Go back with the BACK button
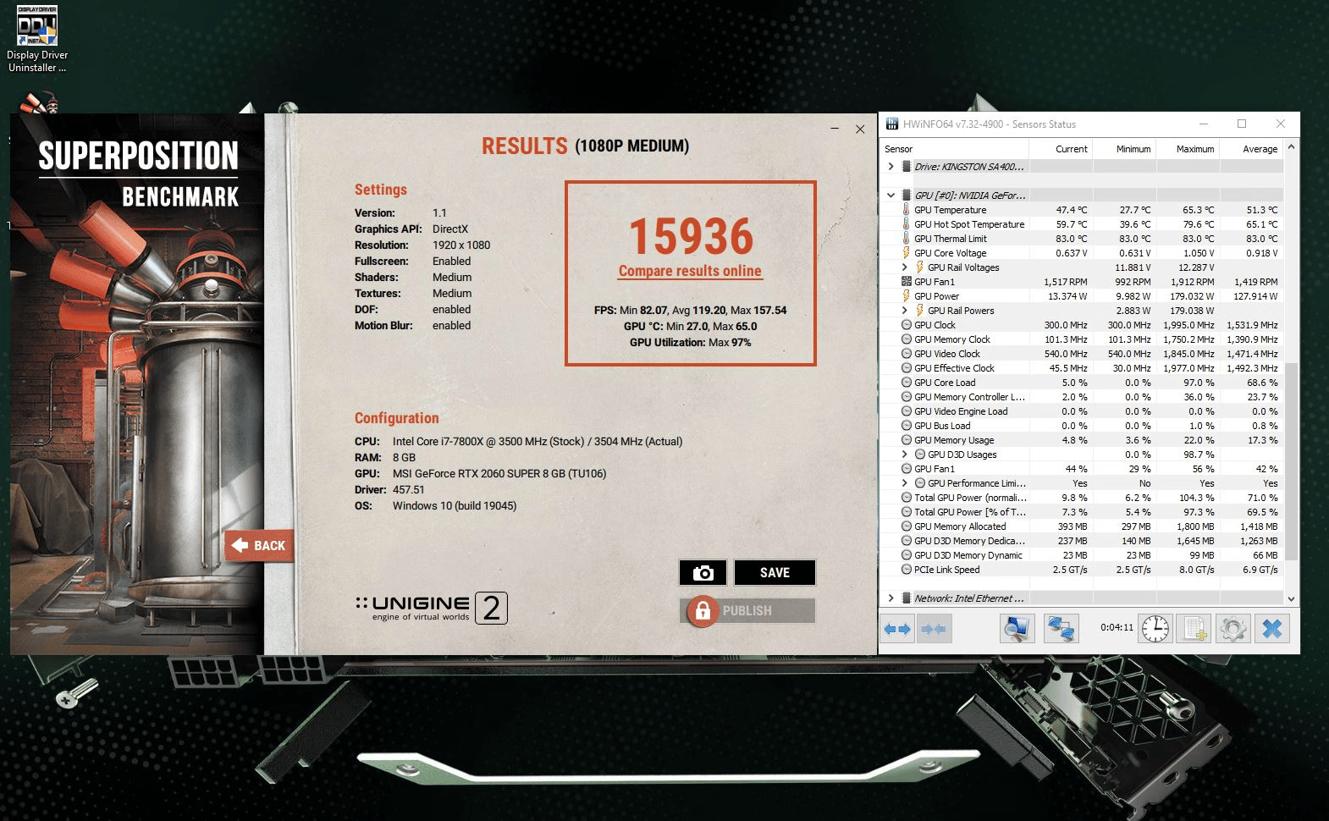Screen dimensions: 1329x821 (260, 545)
